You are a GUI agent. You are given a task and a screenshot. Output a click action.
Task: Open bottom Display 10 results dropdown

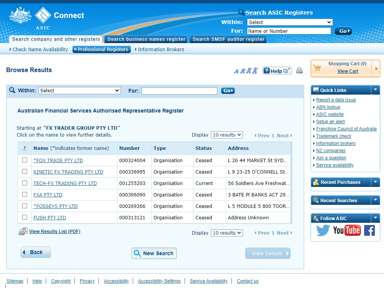point(227,233)
